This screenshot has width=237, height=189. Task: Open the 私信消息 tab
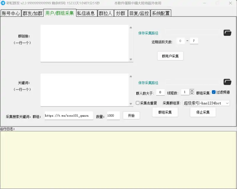coord(87,13)
